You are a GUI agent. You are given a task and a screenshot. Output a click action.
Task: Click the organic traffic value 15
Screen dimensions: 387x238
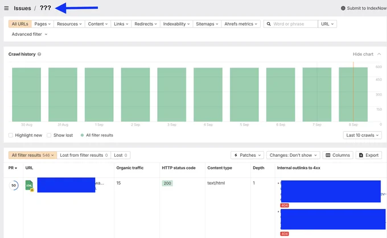click(x=118, y=183)
